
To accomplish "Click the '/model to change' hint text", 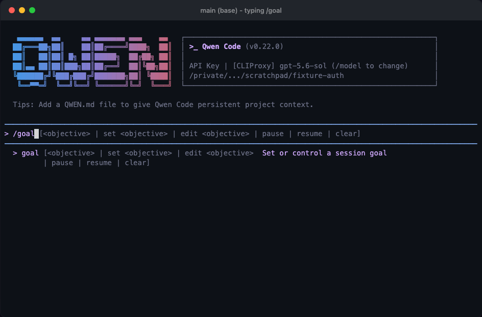I will pyautogui.click(x=370, y=66).
